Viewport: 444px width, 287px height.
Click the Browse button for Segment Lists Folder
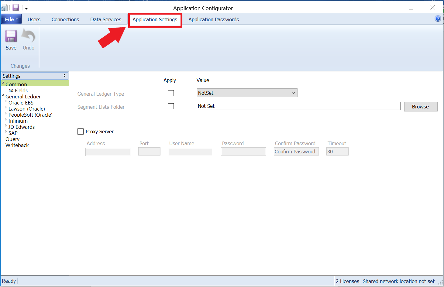[x=421, y=106]
